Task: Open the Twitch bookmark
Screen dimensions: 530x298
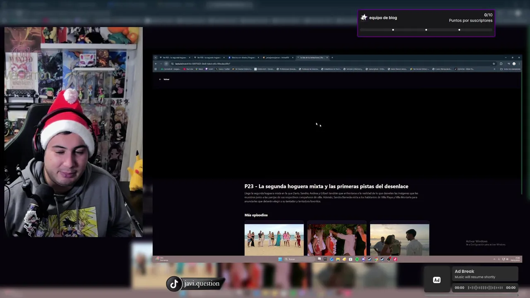Action: coord(209,69)
